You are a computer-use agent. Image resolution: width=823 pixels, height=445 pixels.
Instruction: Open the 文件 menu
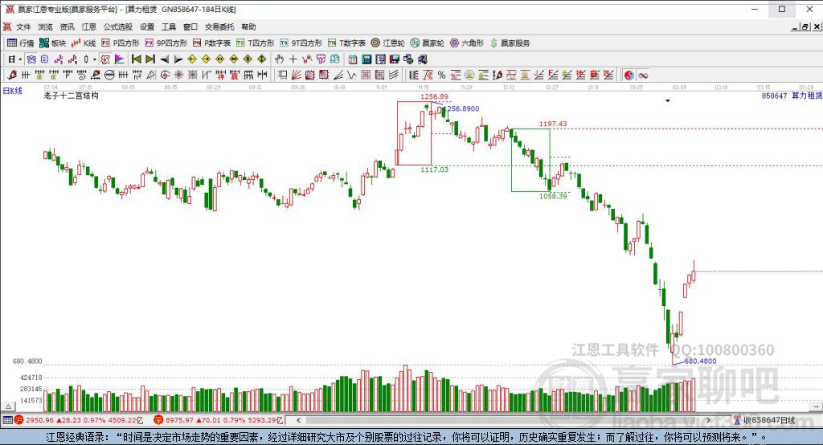coord(23,27)
